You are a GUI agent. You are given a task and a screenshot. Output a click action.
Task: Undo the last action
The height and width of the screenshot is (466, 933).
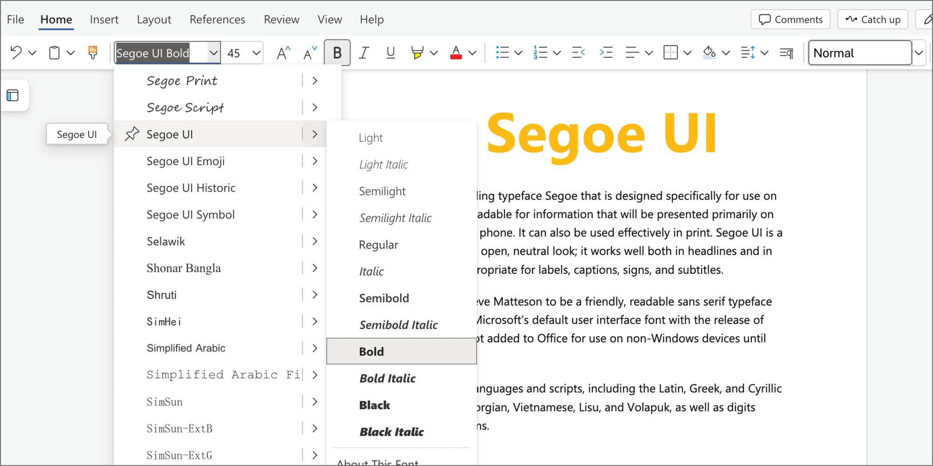click(x=15, y=52)
